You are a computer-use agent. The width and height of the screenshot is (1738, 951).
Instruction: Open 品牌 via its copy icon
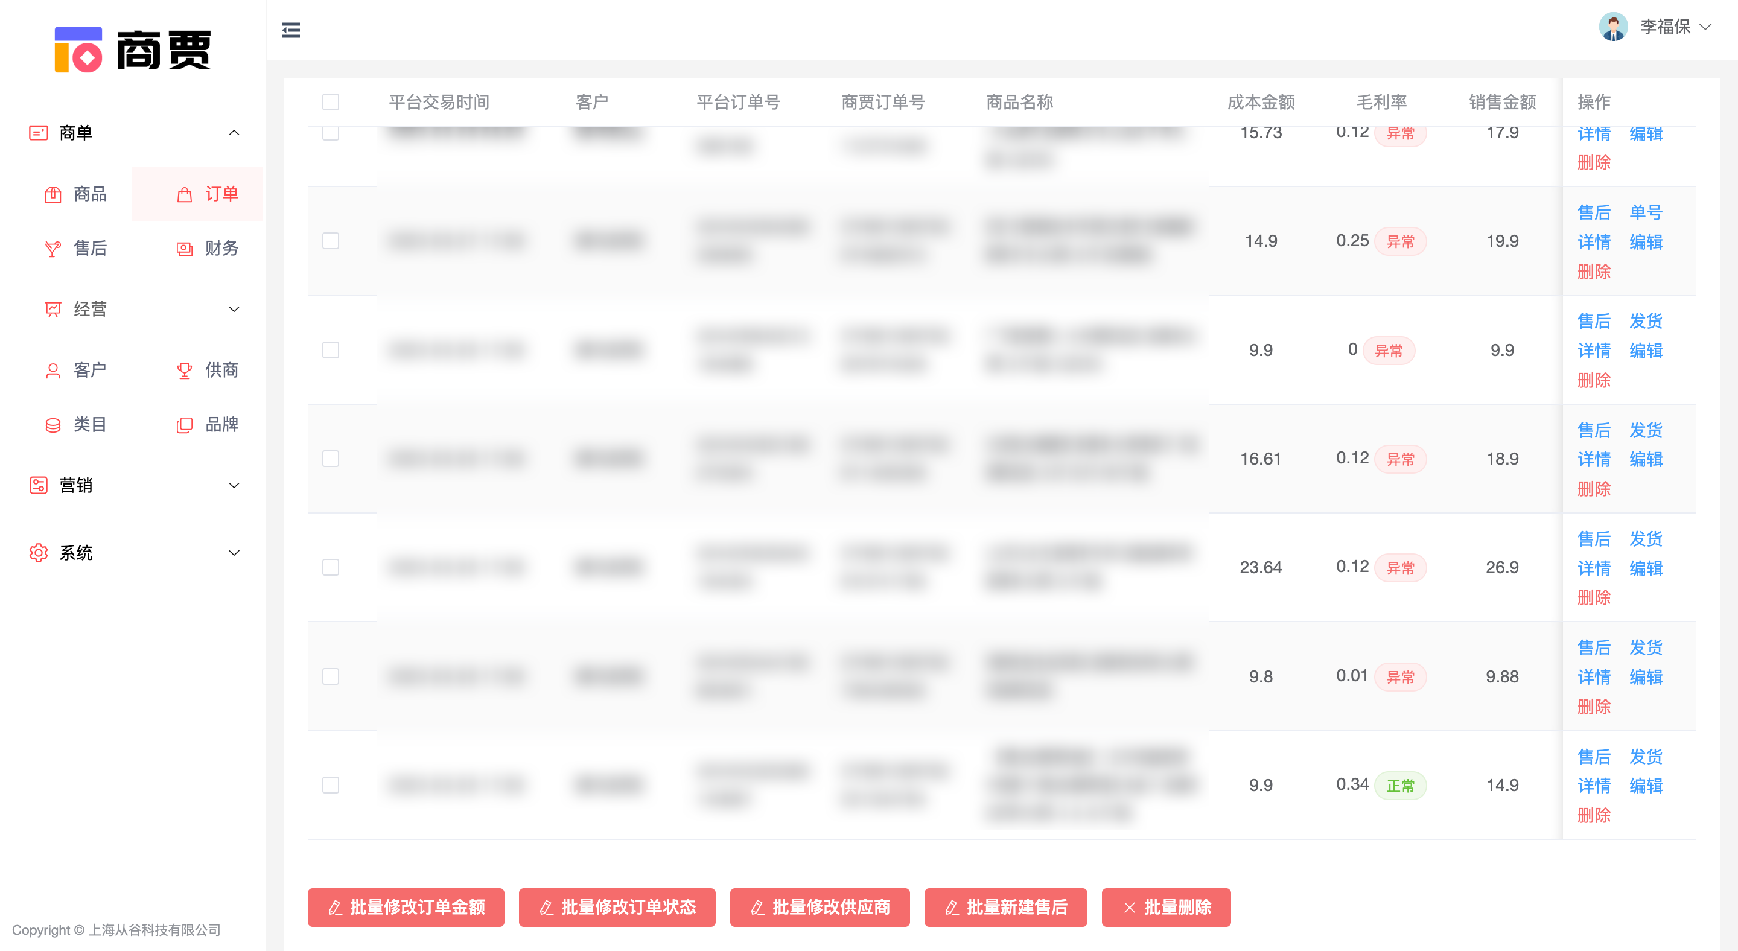tap(184, 425)
